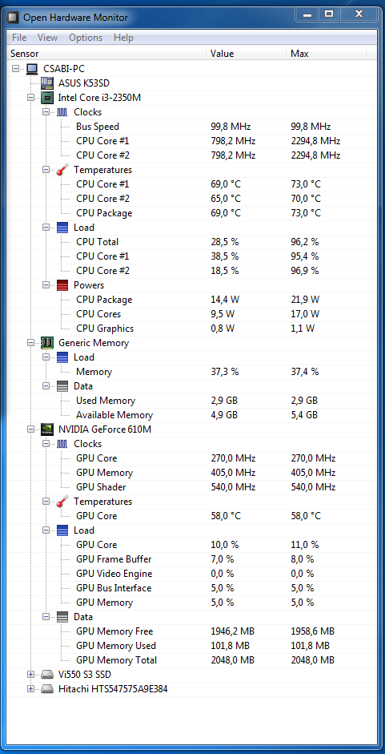The height and width of the screenshot is (754, 385).
Task: Select the GPU Shader clock row
Action: click(192, 487)
